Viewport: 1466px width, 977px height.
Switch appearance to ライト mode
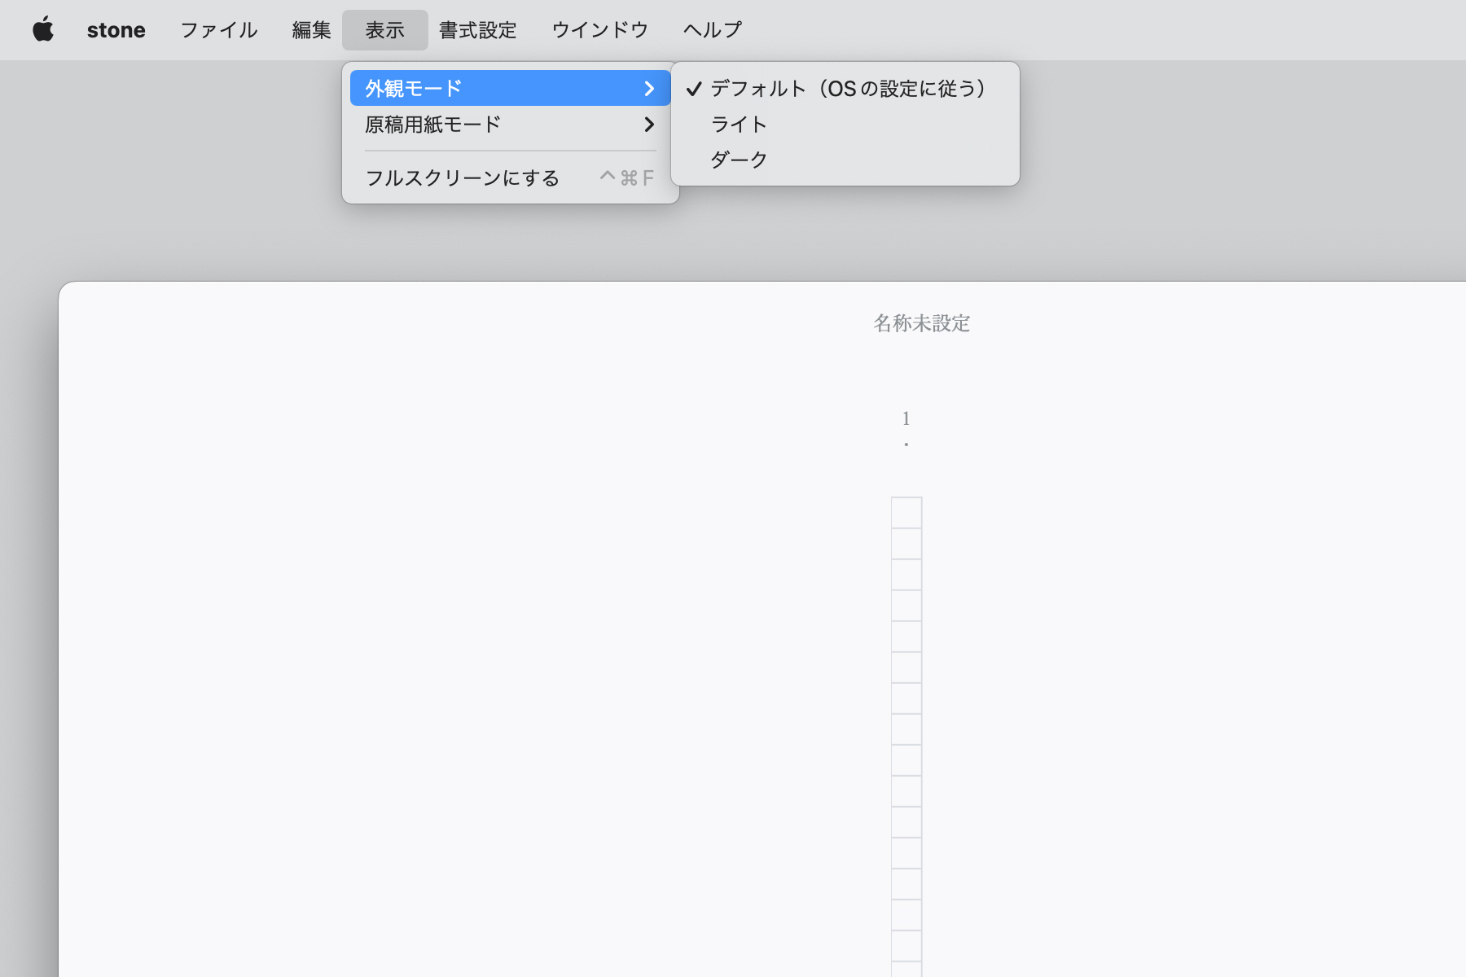[739, 124]
